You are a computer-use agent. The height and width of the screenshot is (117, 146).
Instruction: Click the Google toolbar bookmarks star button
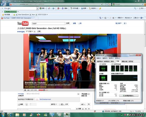(x=65, y=8)
